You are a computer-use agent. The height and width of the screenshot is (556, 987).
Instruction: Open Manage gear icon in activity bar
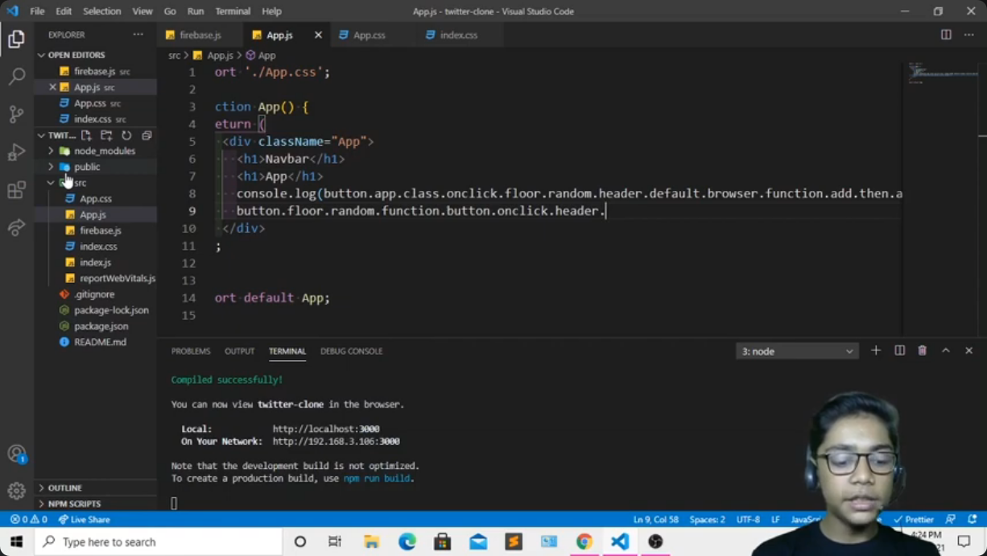(16, 490)
